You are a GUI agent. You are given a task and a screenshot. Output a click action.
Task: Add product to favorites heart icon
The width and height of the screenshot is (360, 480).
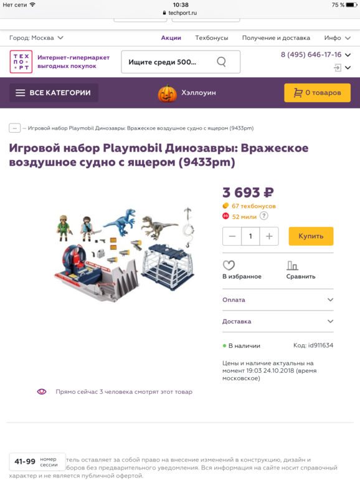click(x=229, y=265)
